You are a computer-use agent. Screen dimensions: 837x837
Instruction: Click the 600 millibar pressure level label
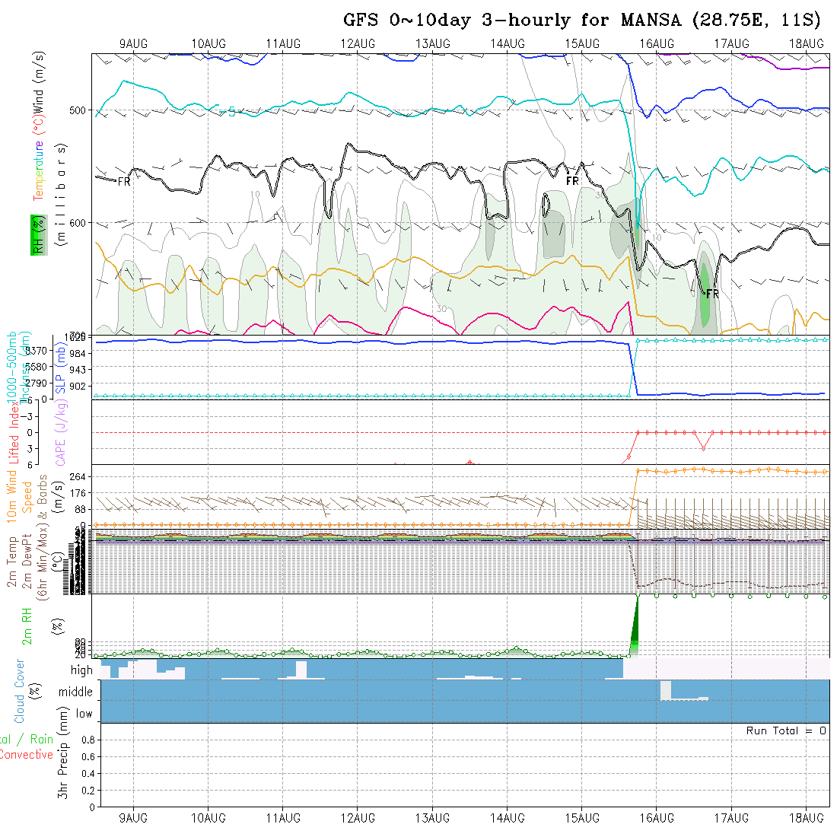point(78,223)
